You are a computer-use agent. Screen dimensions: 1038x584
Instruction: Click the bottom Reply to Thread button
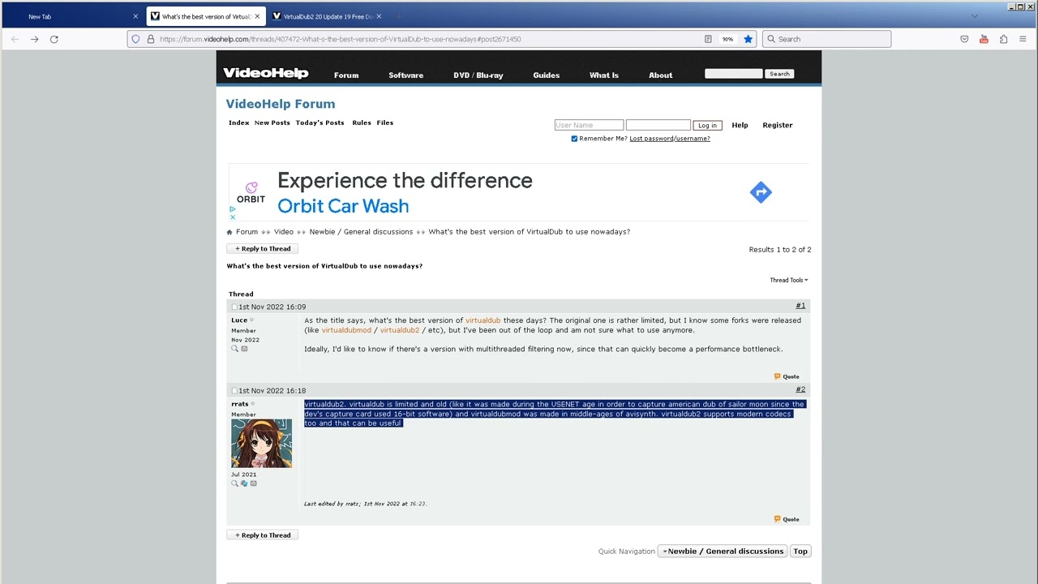263,535
